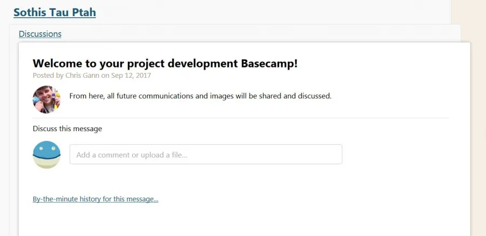Screen dimensions: 486x236
Task: Go back to Discussions
Action: 40,33
